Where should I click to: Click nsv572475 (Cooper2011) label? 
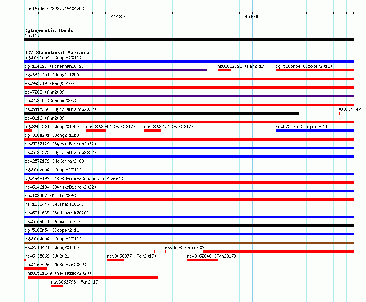click(303, 127)
